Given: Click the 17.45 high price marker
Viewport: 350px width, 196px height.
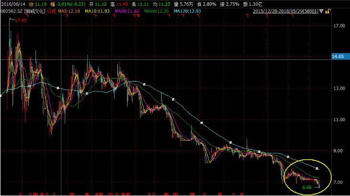Looking at the screenshot, I should 21,20.
